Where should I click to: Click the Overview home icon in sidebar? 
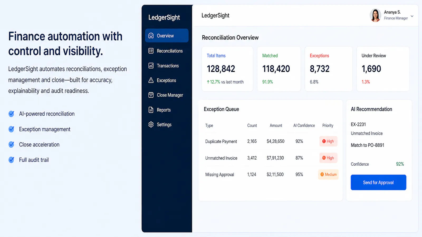coord(151,36)
